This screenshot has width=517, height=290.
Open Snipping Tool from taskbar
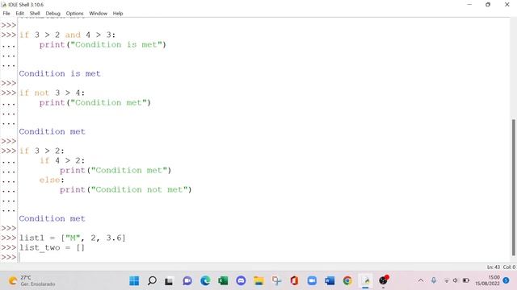click(x=276, y=281)
